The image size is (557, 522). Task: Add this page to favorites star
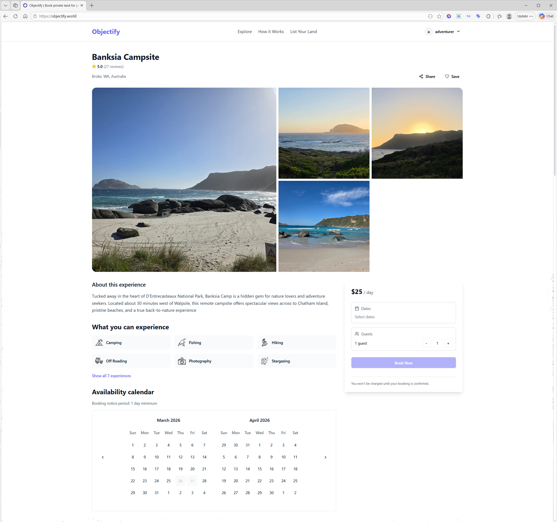[x=439, y=16]
